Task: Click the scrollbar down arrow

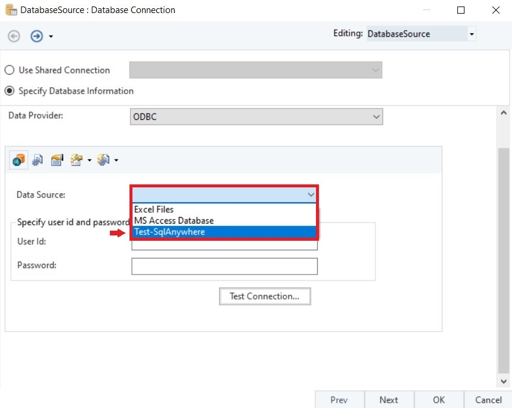Action: 504,382
